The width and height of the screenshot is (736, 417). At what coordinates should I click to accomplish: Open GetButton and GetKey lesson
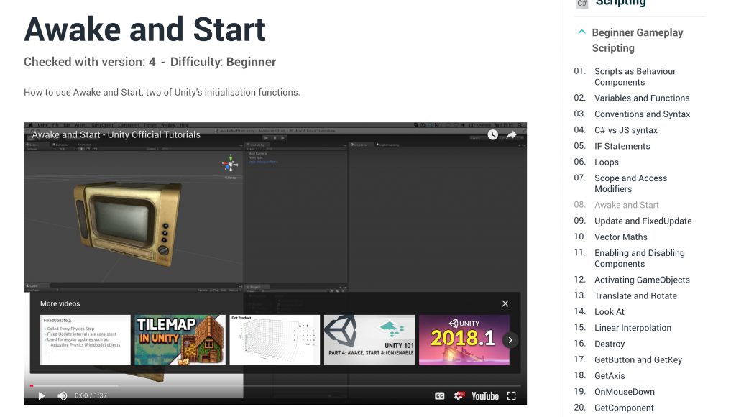[x=638, y=359]
